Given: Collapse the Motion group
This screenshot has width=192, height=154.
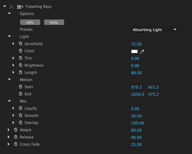Looking at the screenshot, I should click(9, 80).
